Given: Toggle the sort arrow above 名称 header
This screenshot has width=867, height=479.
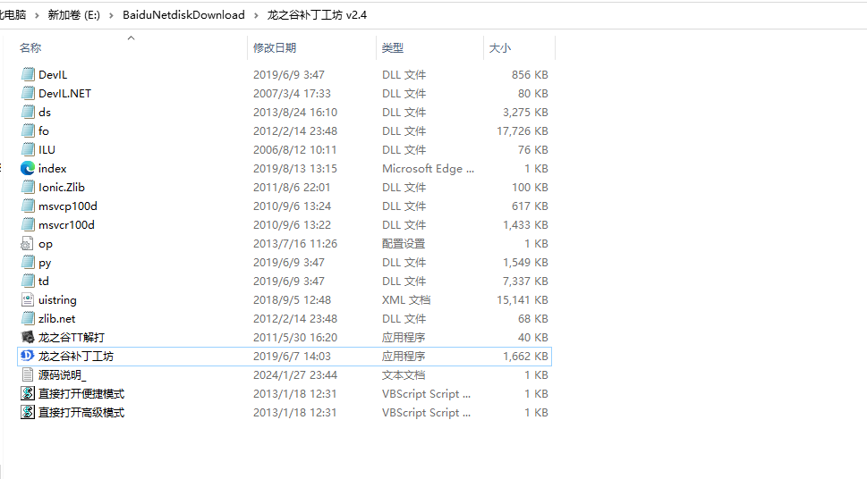Looking at the screenshot, I should pos(131,38).
